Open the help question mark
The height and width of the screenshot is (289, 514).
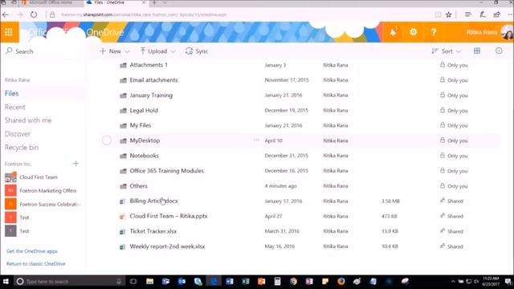pos(434,32)
